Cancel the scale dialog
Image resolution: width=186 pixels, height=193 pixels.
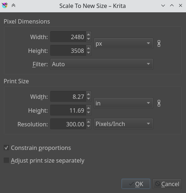[x=167, y=184]
